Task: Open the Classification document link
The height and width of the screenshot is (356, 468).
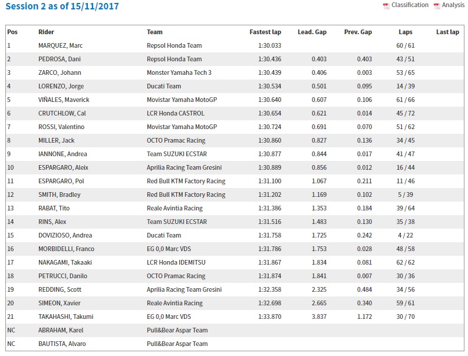Action: pos(410,5)
